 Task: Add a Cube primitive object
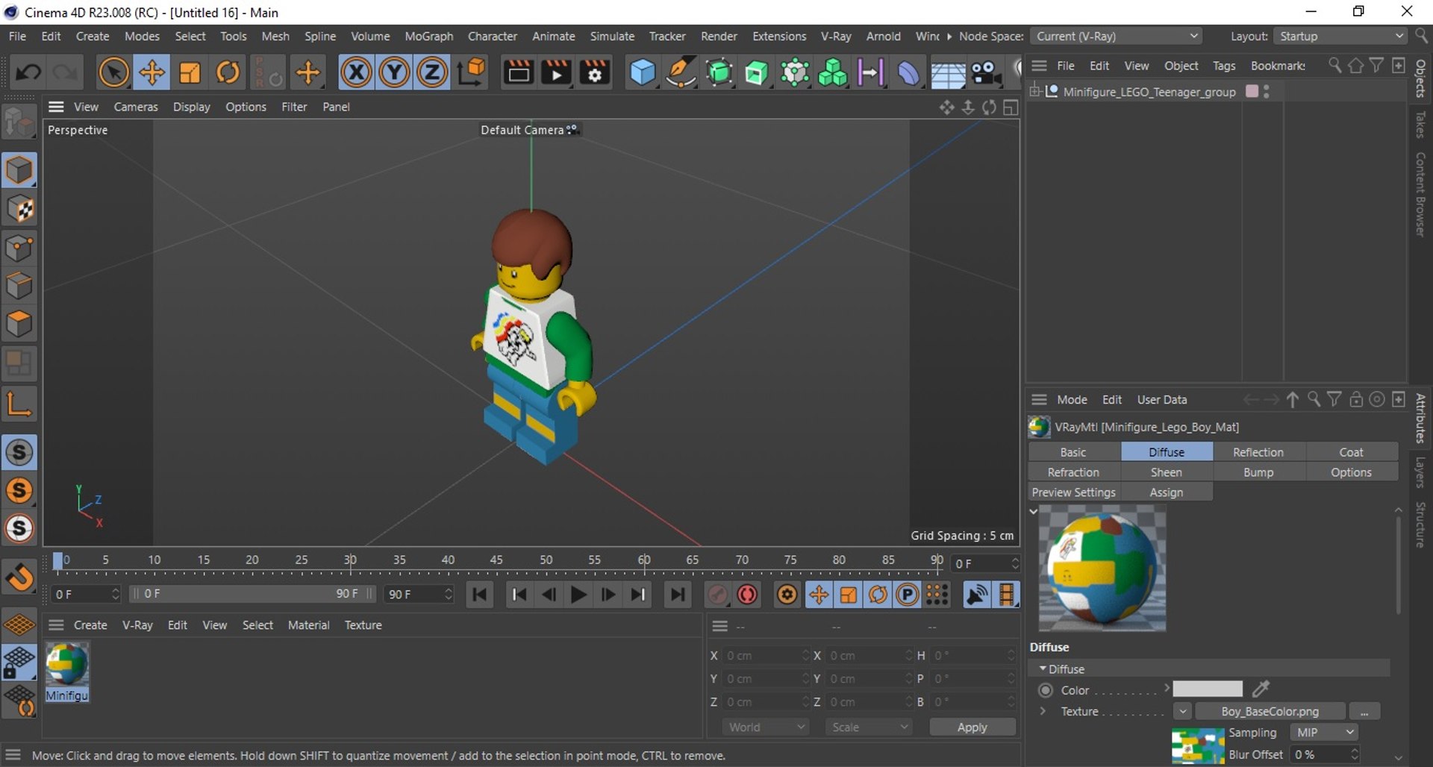tap(642, 72)
